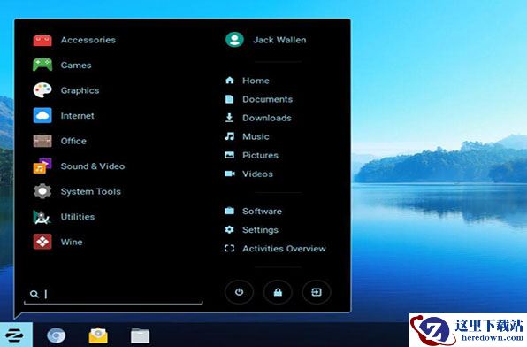Select the Graphics palette icon
The width and height of the screenshot is (527, 347).
click(42, 90)
